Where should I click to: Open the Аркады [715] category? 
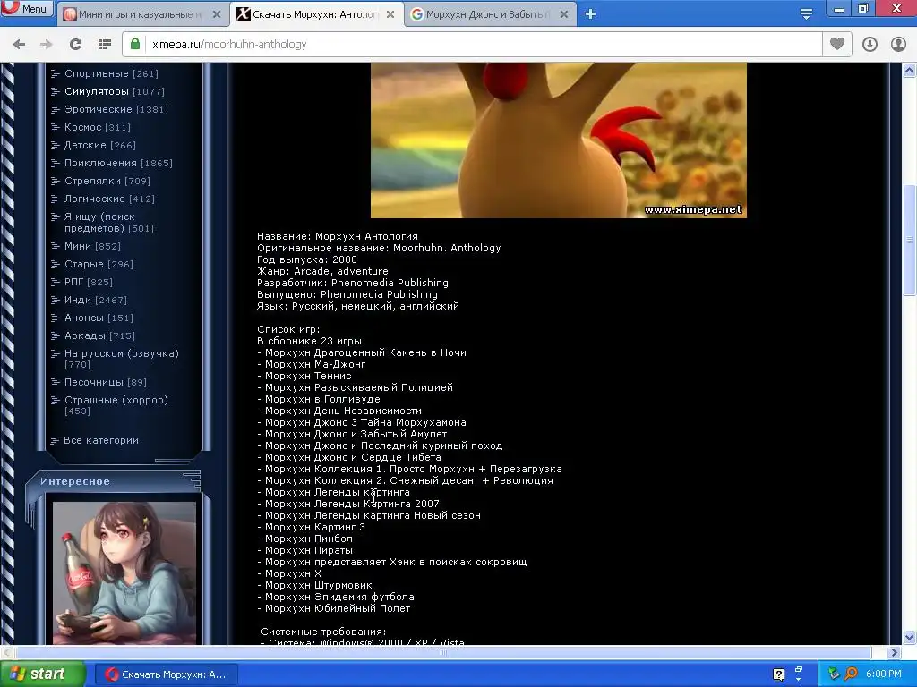100,336
